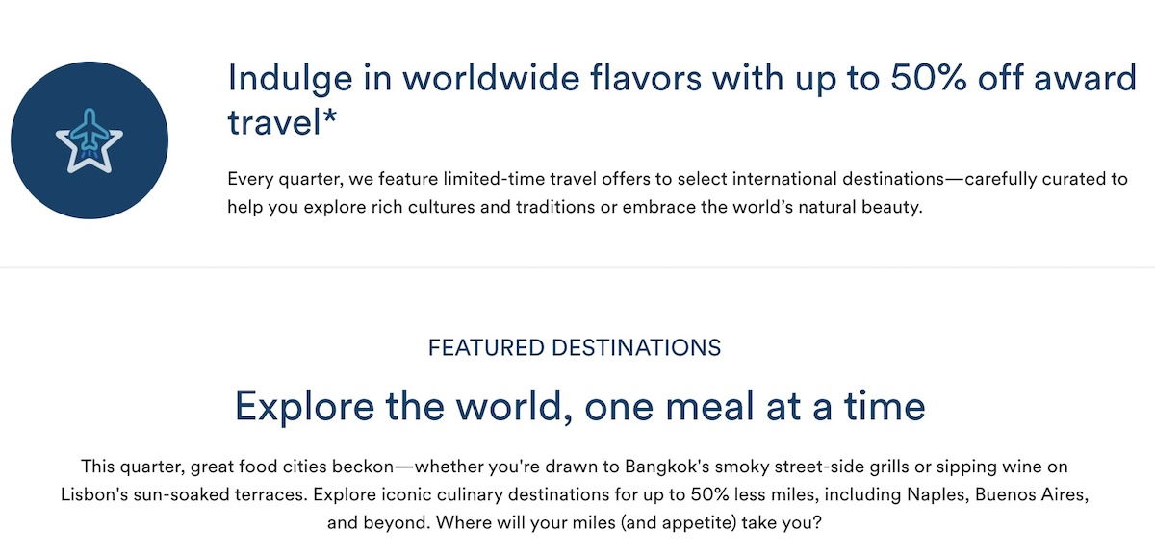Click the horizontal divider line below intro
Screen dimensions: 1155x555
tap(577, 267)
